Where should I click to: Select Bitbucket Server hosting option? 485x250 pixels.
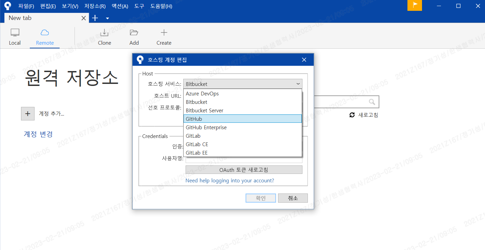tap(242, 111)
